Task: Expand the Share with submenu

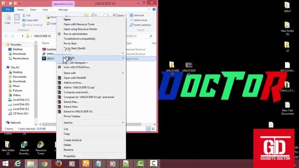Action: click(91, 73)
